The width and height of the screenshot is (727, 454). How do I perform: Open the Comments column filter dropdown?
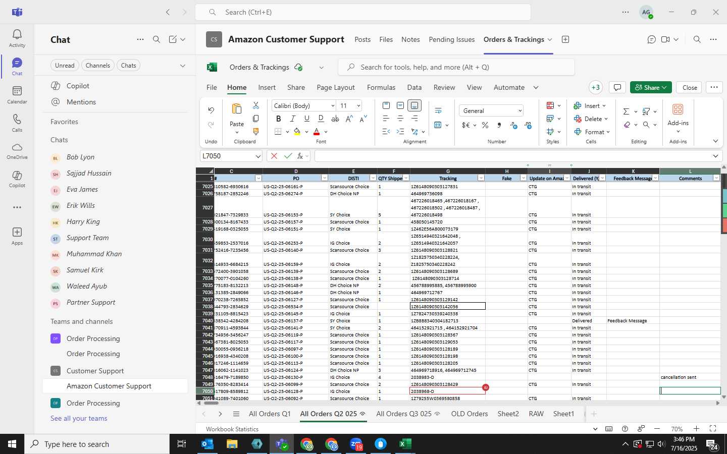(x=716, y=178)
